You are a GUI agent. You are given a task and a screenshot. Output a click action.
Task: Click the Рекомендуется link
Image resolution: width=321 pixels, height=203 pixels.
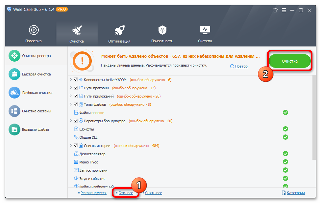(x=93, y=193)
